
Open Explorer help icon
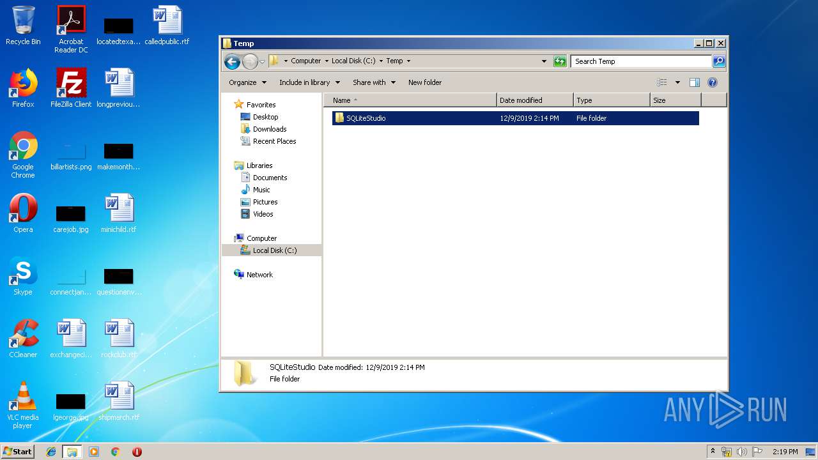[x=713, y=82]
